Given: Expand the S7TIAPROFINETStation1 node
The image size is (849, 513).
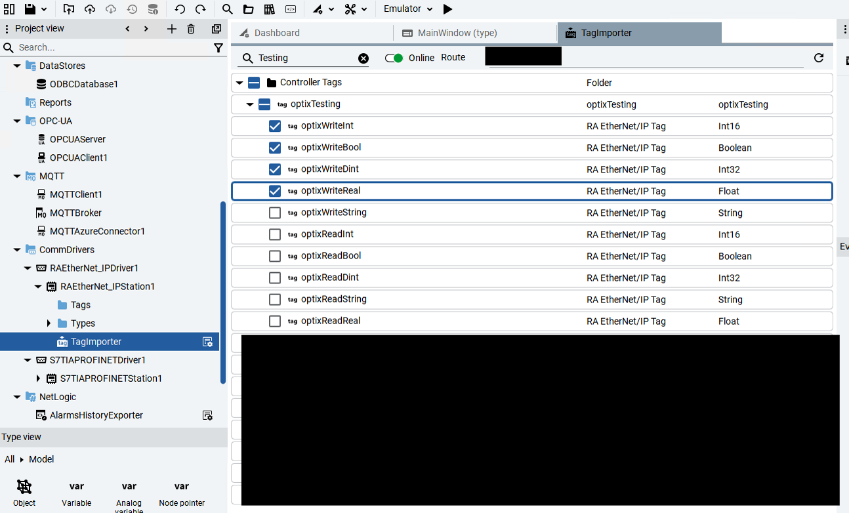Looking at the screenshot, I should coord(38,379).
